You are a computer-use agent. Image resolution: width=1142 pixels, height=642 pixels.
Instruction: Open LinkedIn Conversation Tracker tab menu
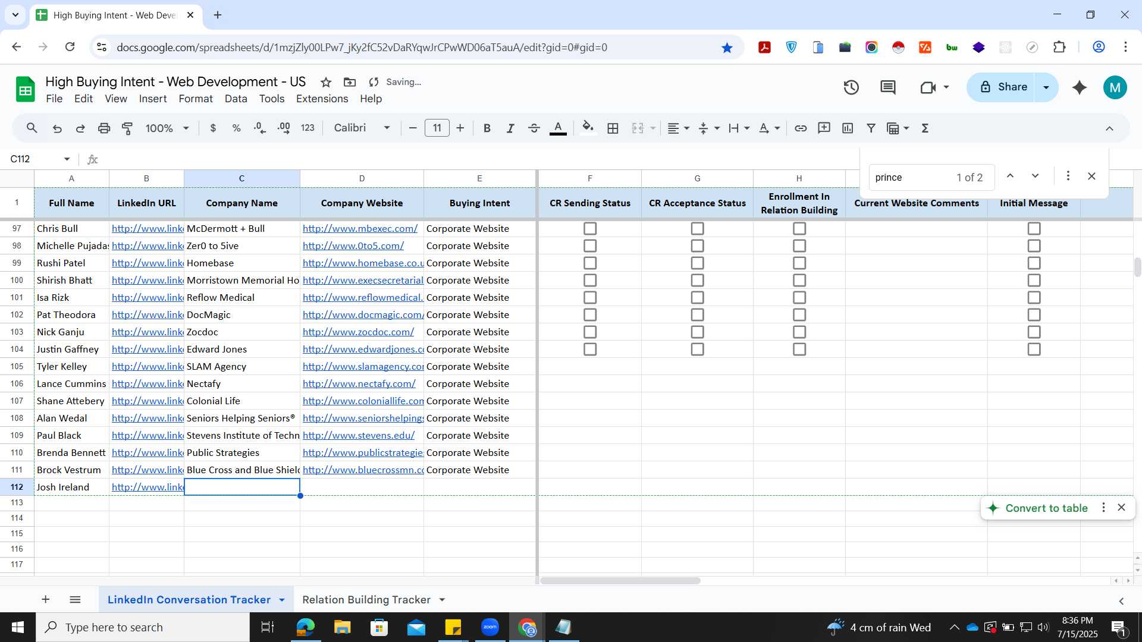(x=282, y=600)
